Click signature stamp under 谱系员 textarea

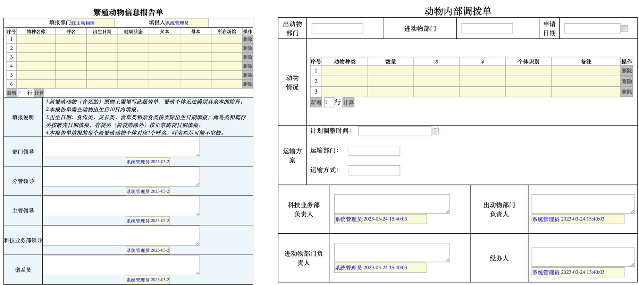point(148,280)
